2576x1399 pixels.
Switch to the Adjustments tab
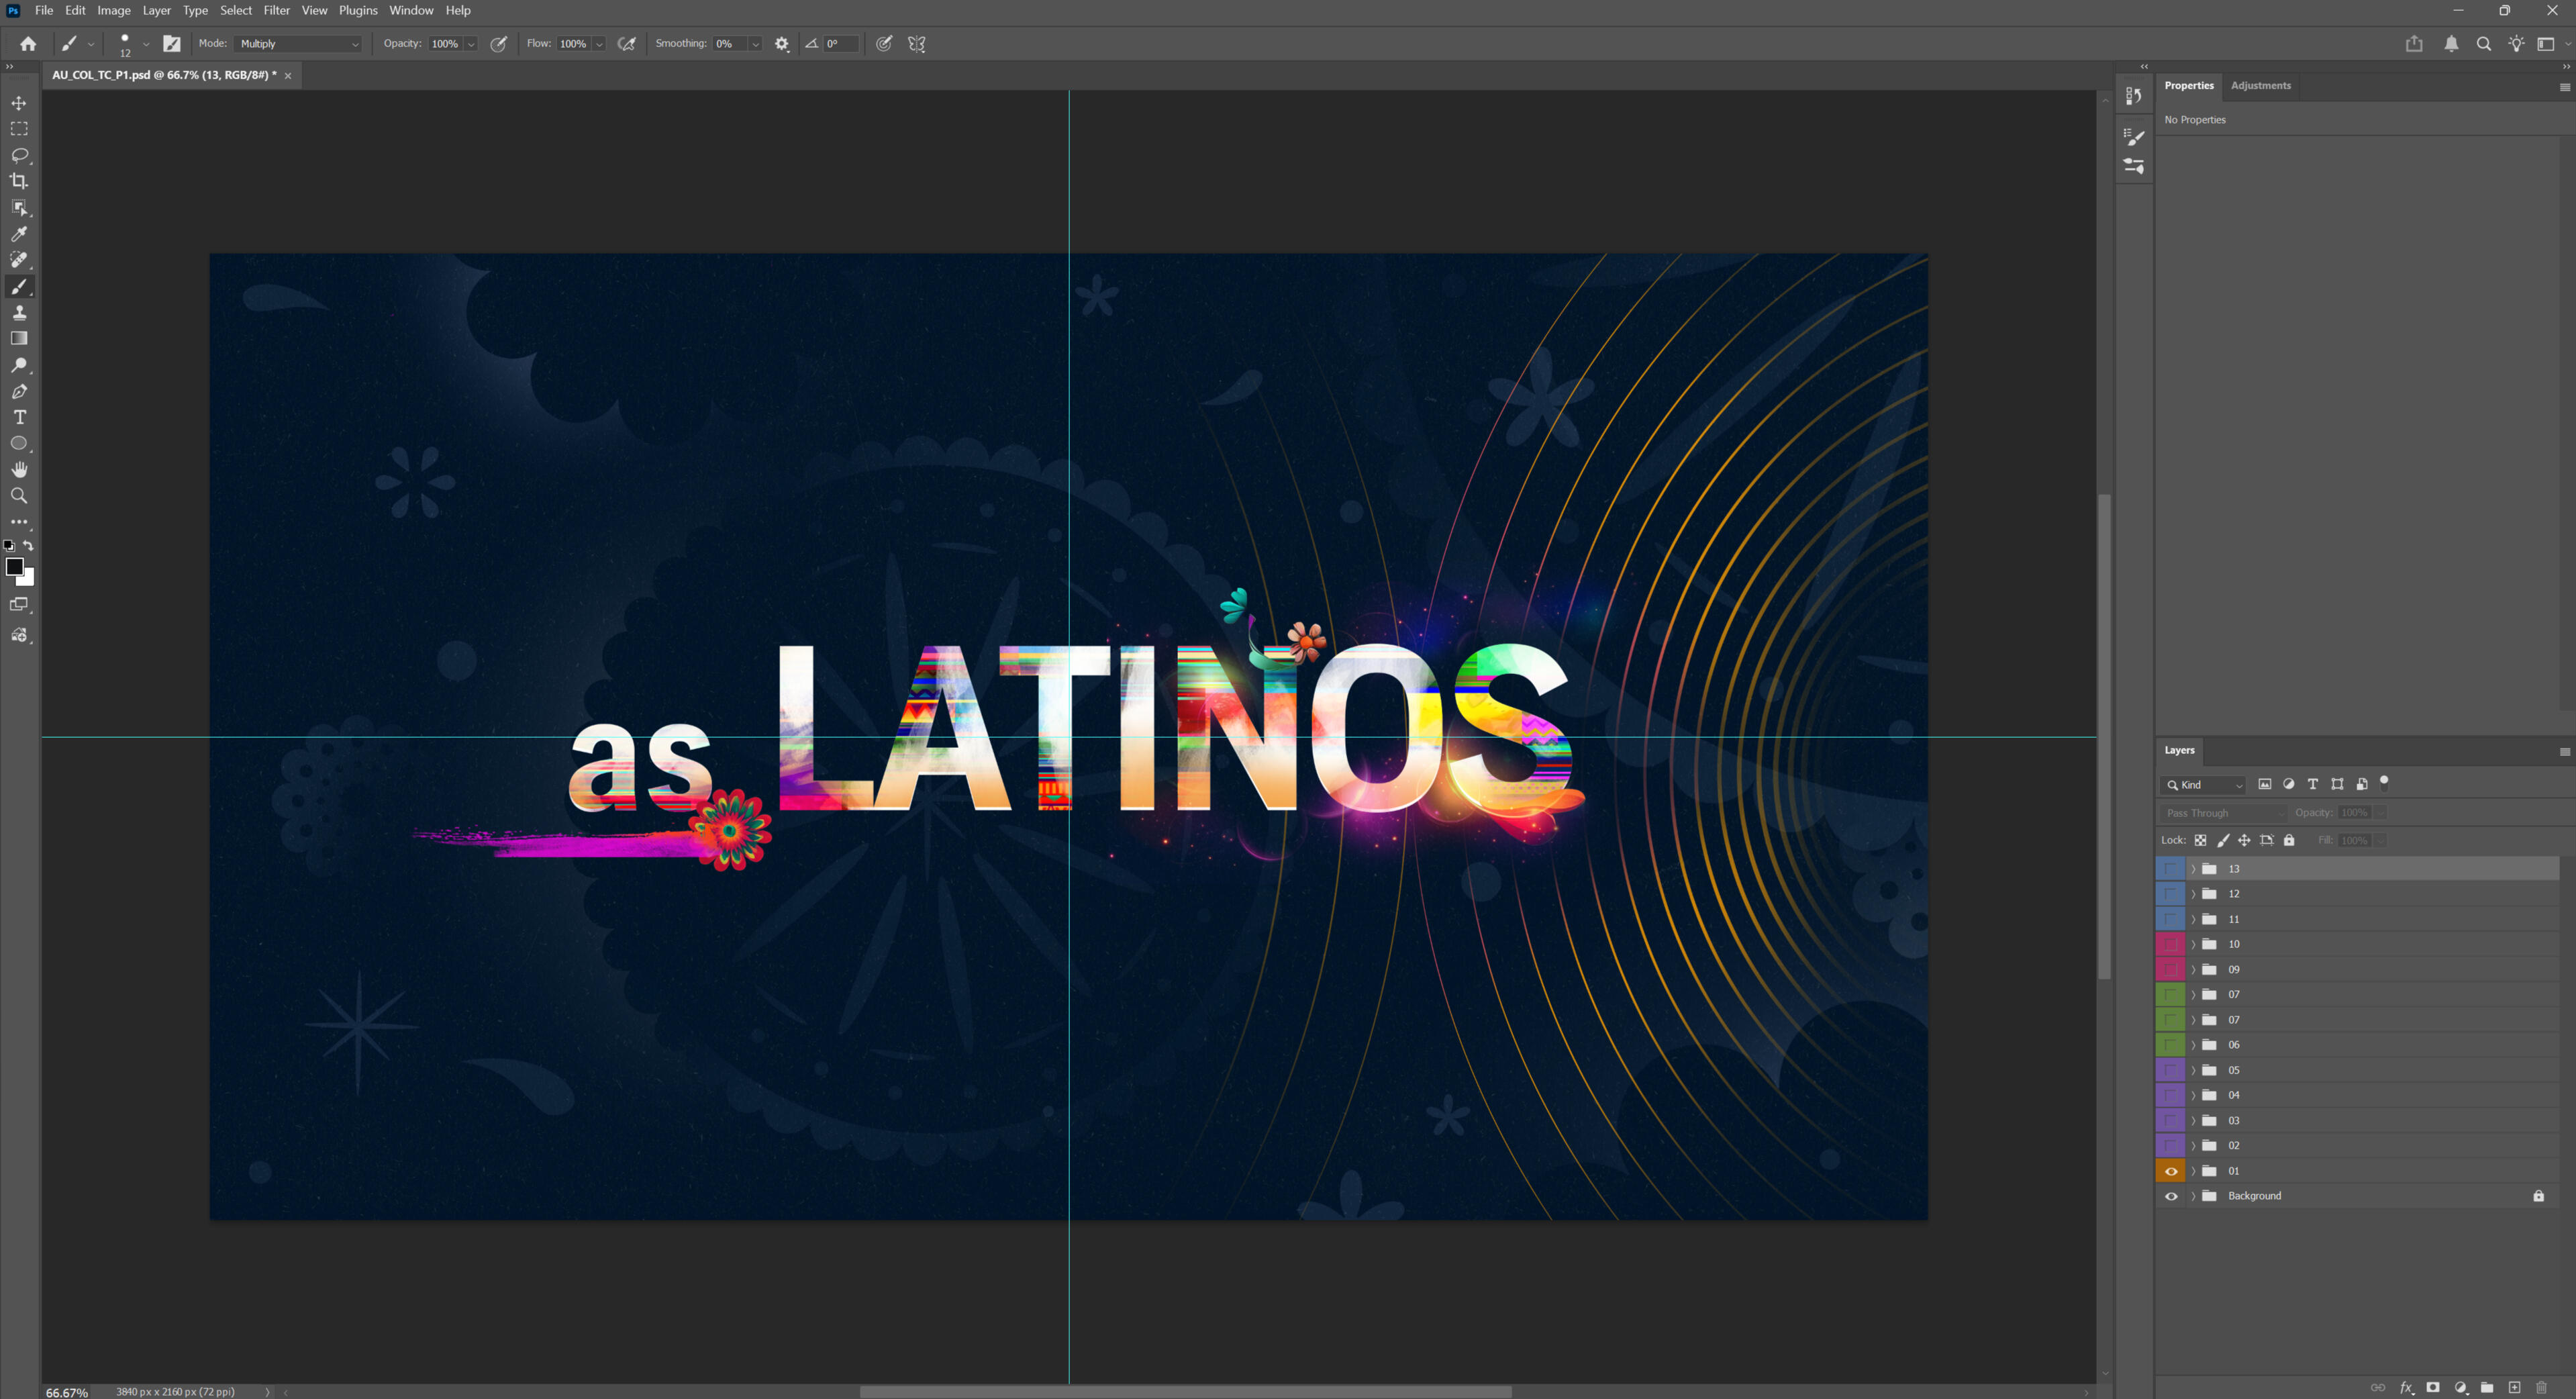(2260, 85)
